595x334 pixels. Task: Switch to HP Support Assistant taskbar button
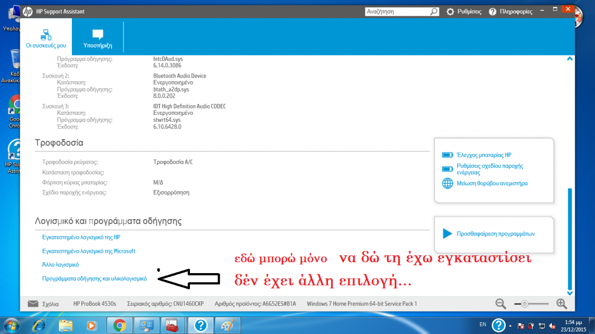point(200,325)
